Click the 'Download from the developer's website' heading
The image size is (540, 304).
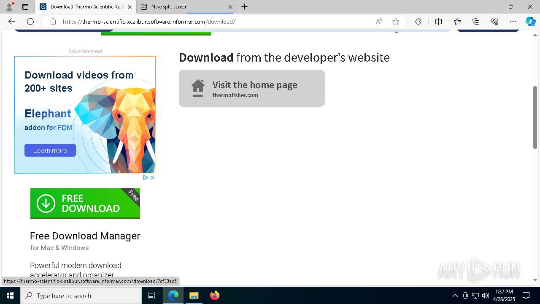pos(284,57)
